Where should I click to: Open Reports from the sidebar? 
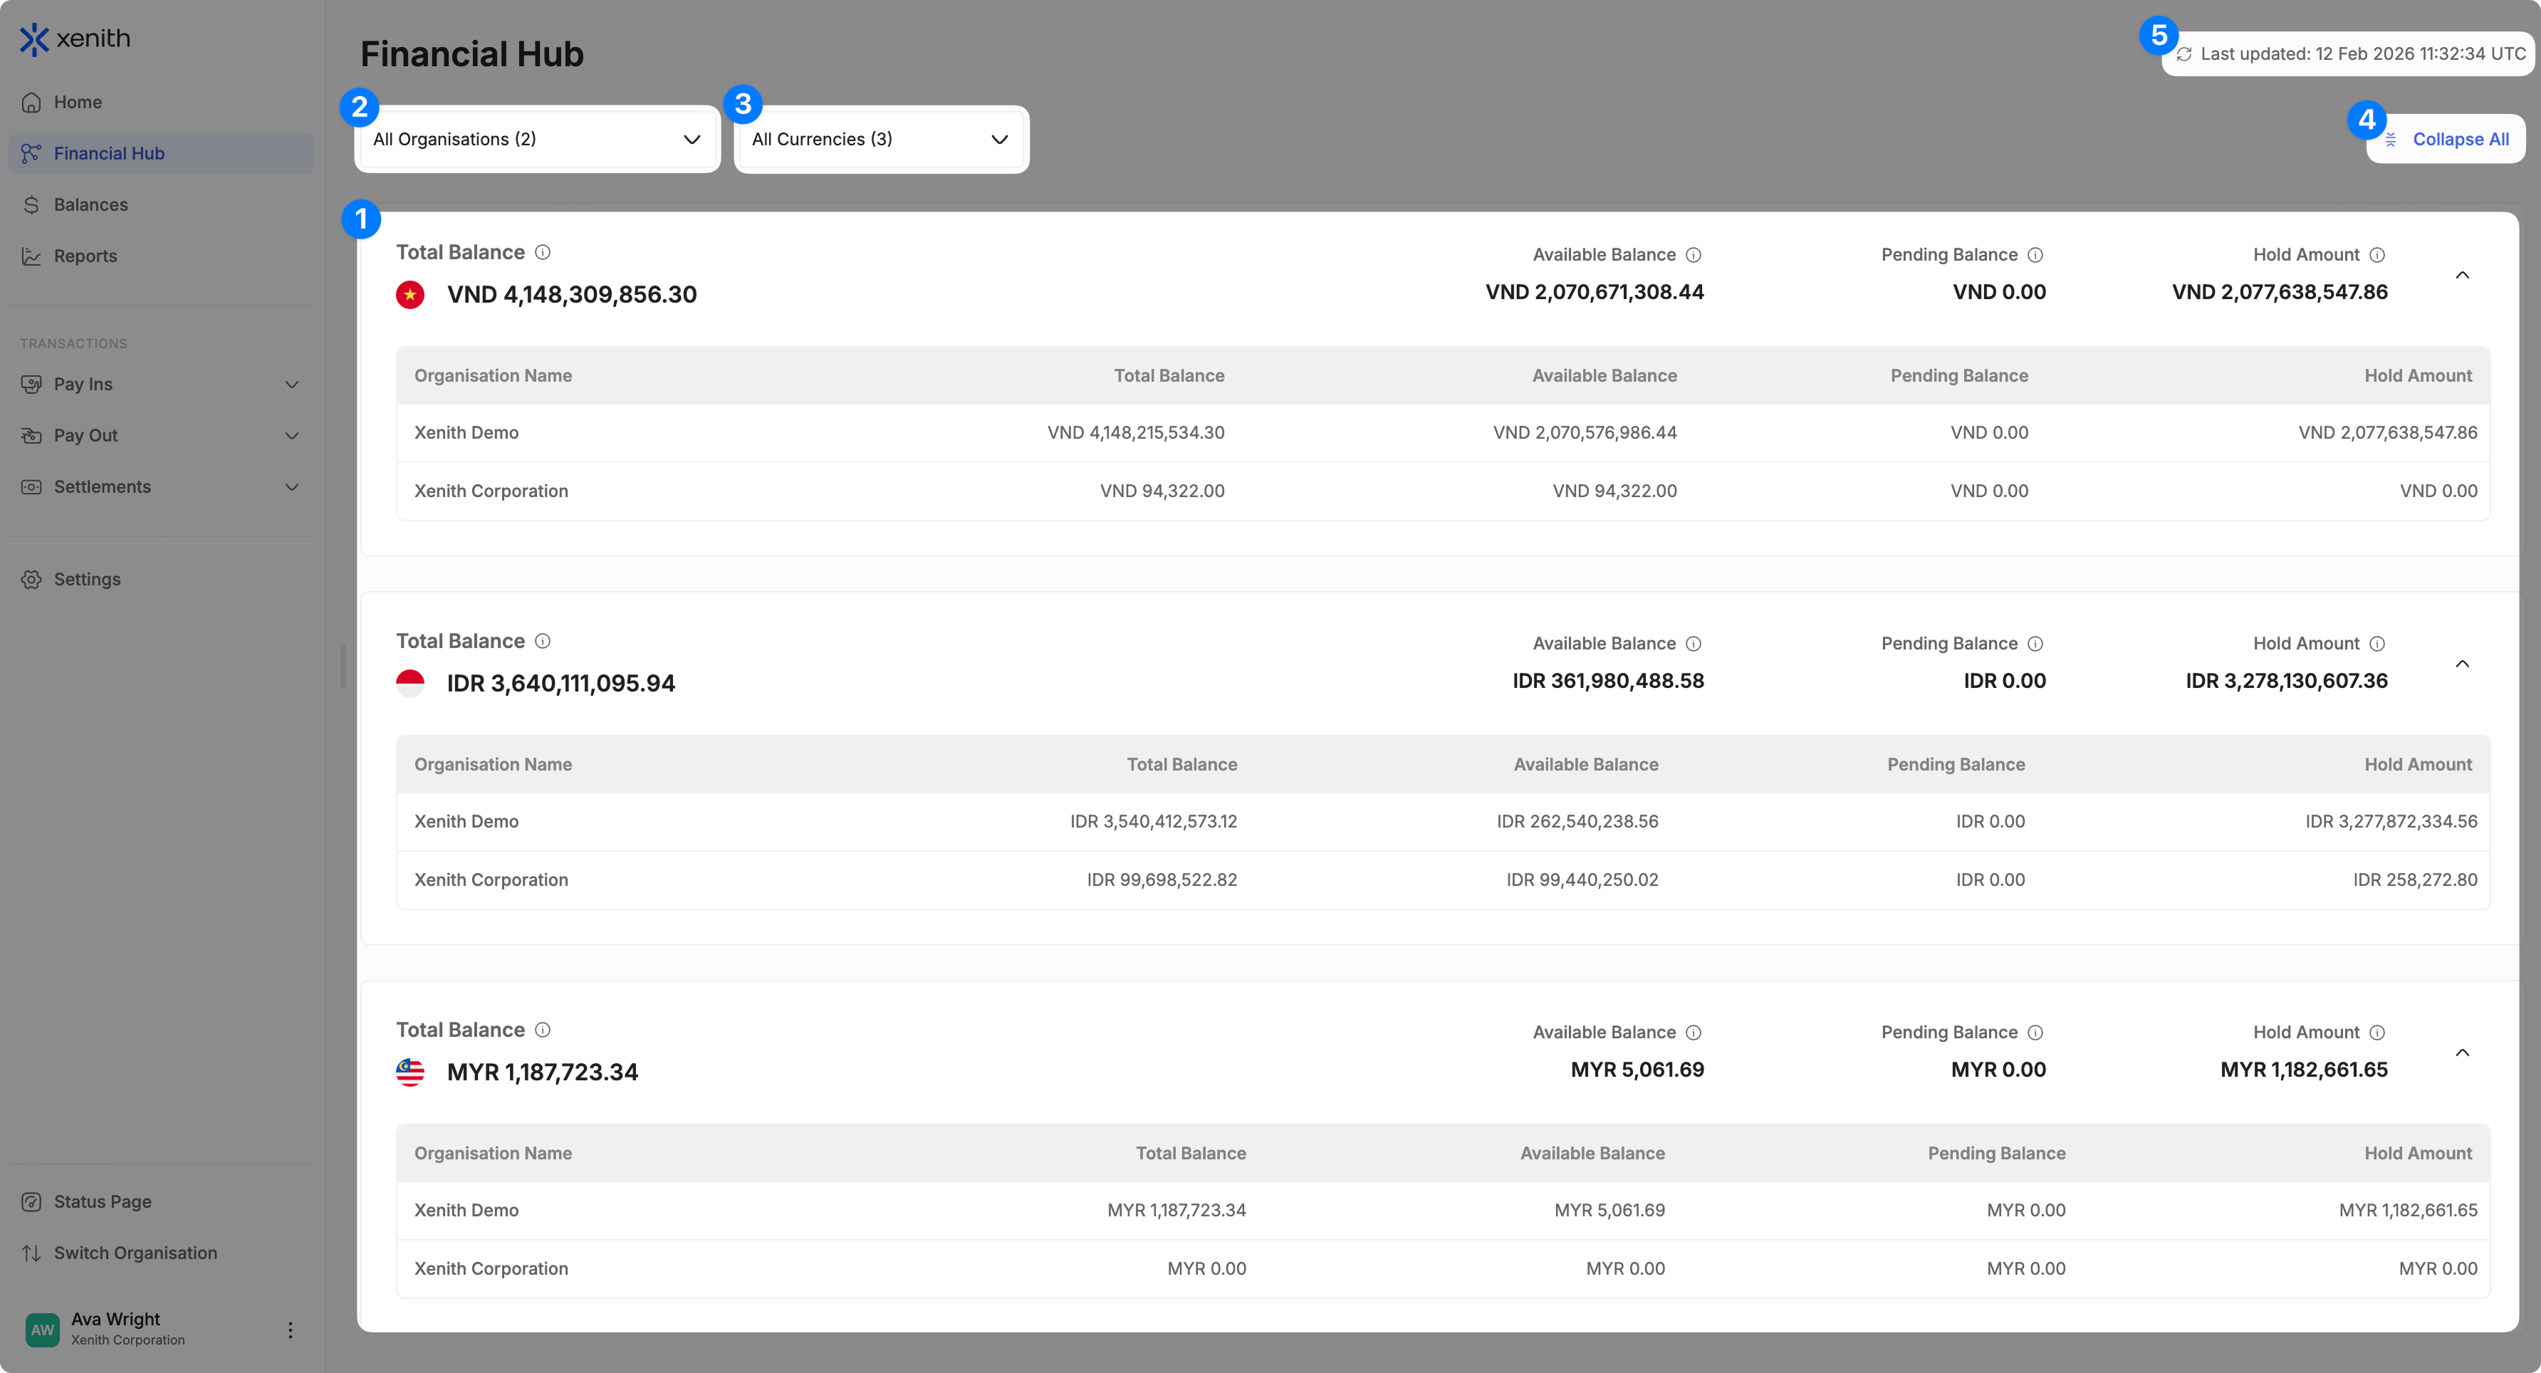pyautogui.click(x=85, y=256)
